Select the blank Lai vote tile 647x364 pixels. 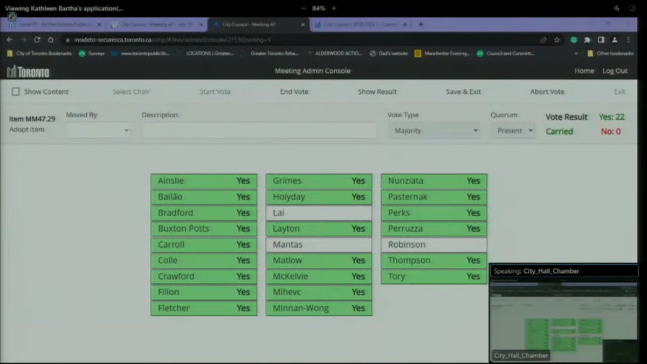319,213
